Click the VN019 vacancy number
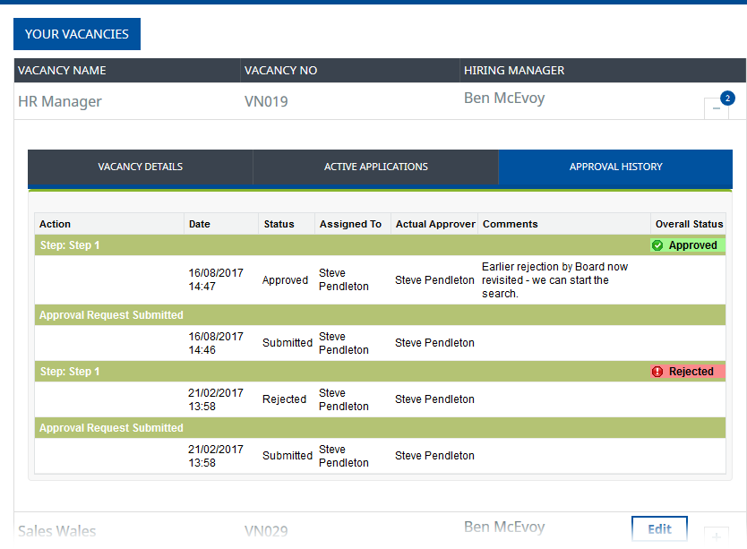The image size is (747, 549). tap(266, 101)
